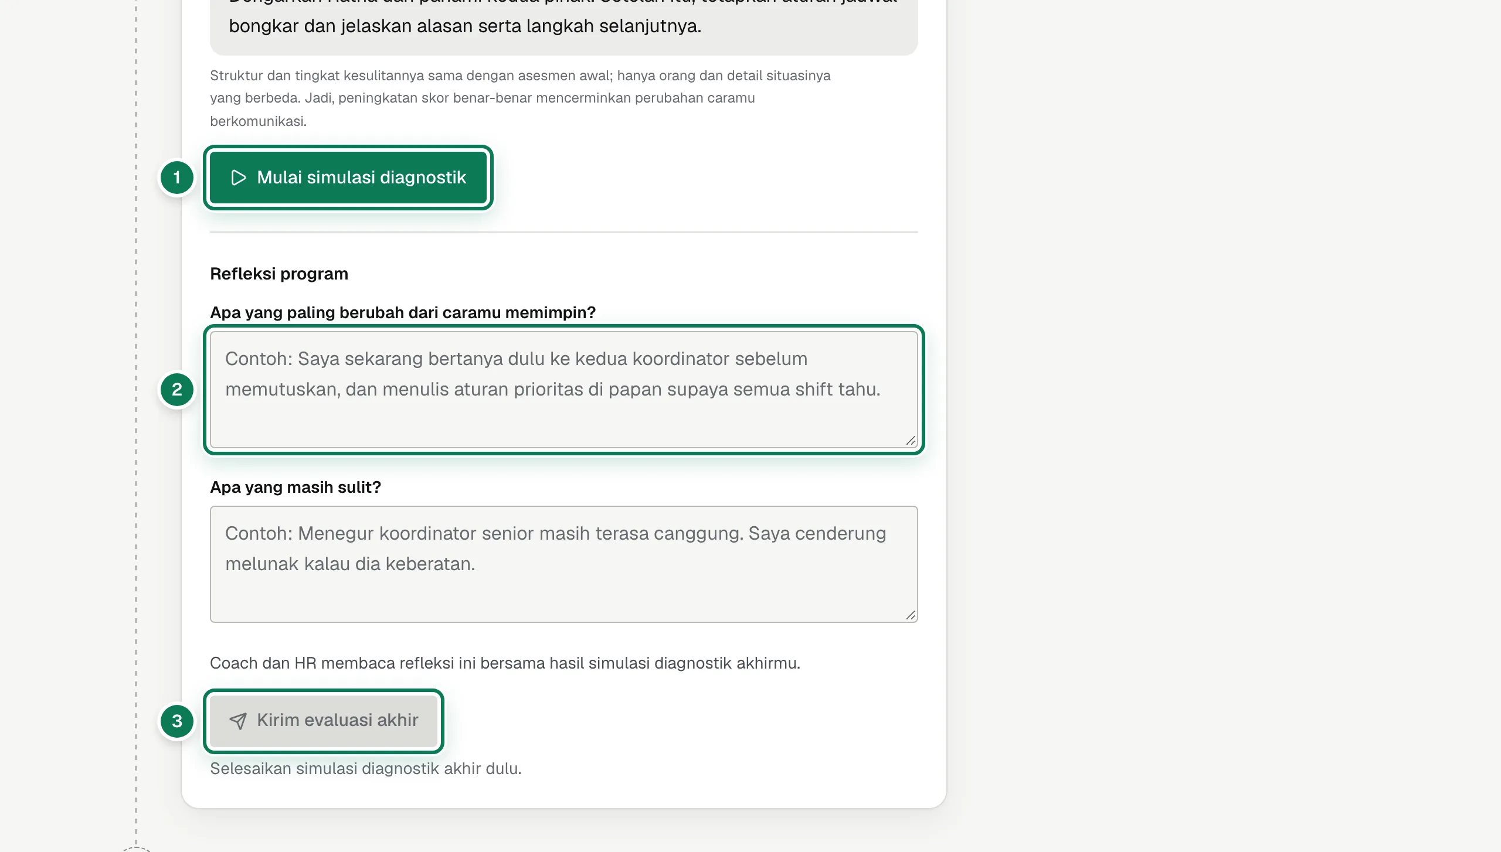Click the note starting 'Coach dan HR membaca refleksi'
This screenshot has height=852, width=1501.
tap(505, 663)
